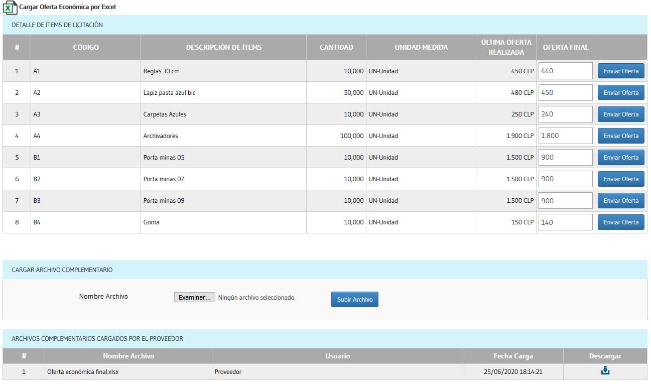The height and width of the screenshot is (384, 651).
Task: Focus the final offer field for Lapiz pasta azul bic
Action: [x=566, y=93]
